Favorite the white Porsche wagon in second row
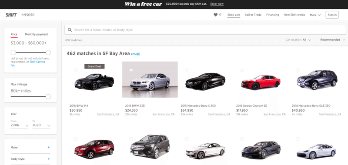The width and height of the screenshot is (348, 165). pos(298,139)
